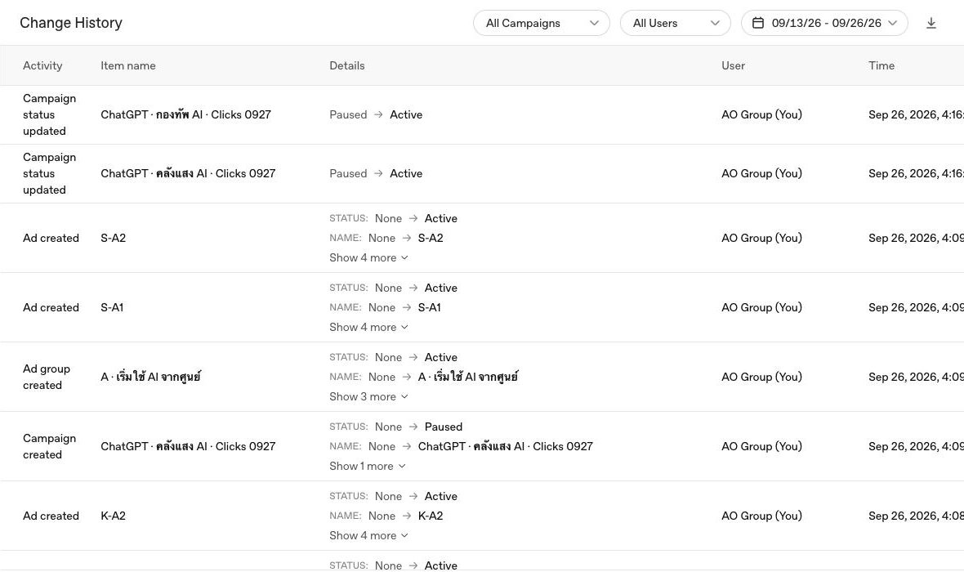Click Active status in กองทัพ AI row details

click(406, 115)
